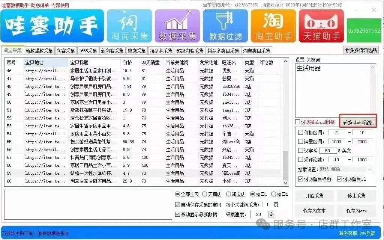Open the 天猫助手 cat icon
The width and height of the screenshot is (384, 240).
click(x=321, y=26)
